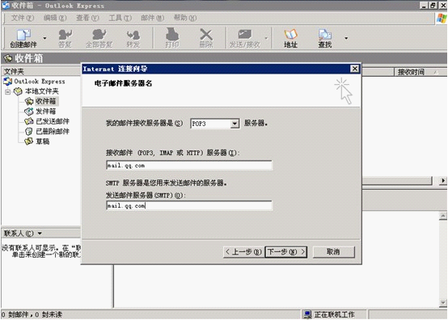Click the Sent Items folder icon
Screen dimensions: 448x320
click(x=29, y=121)
